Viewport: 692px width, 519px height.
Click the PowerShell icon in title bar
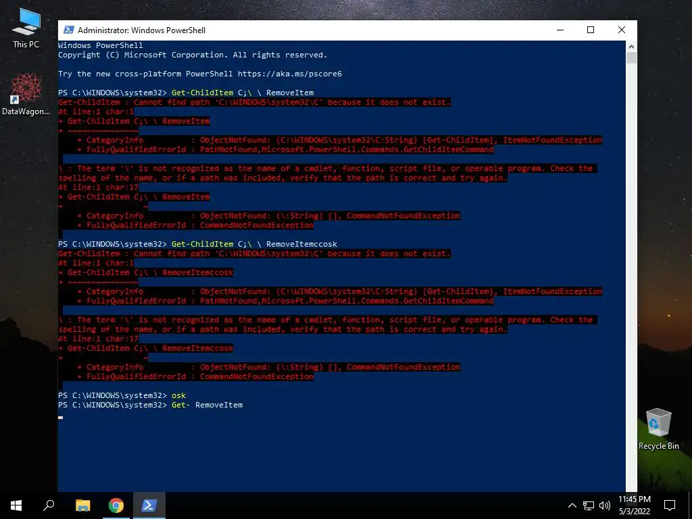point(68,30)
